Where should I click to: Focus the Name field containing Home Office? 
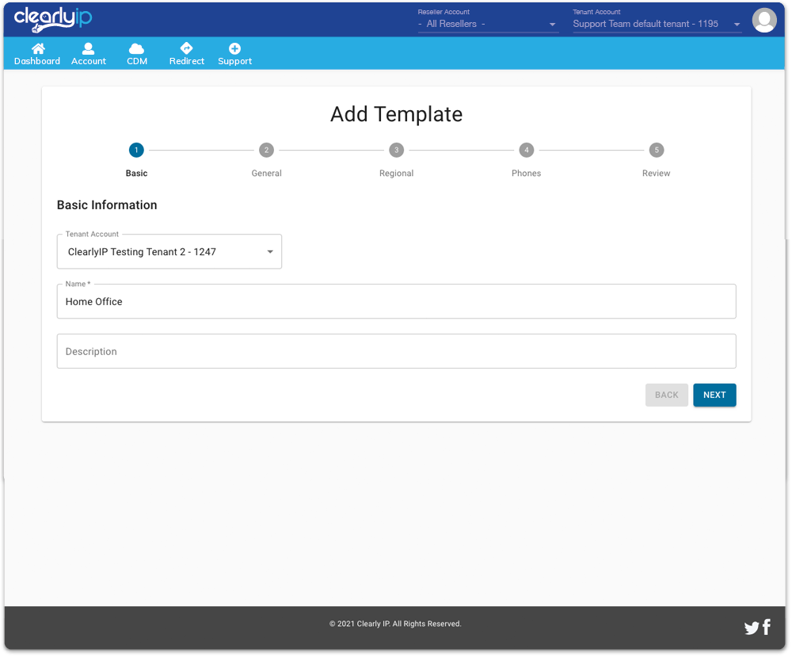(x=396, y=302)
